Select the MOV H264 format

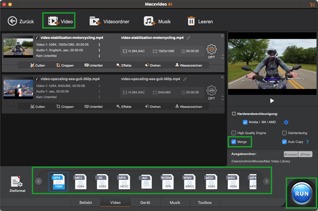point(211,182)
